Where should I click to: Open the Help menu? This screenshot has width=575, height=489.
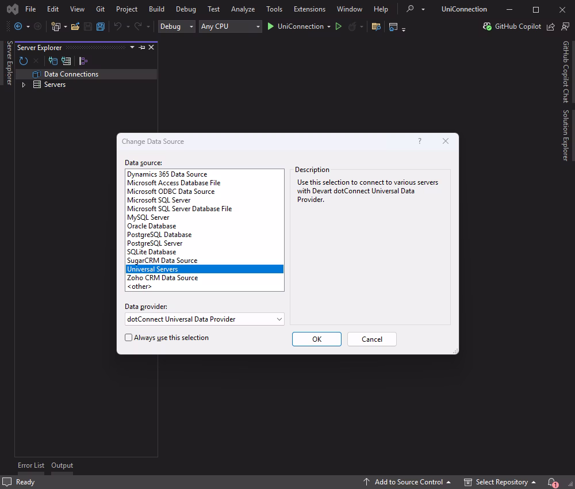click(381, 9)
